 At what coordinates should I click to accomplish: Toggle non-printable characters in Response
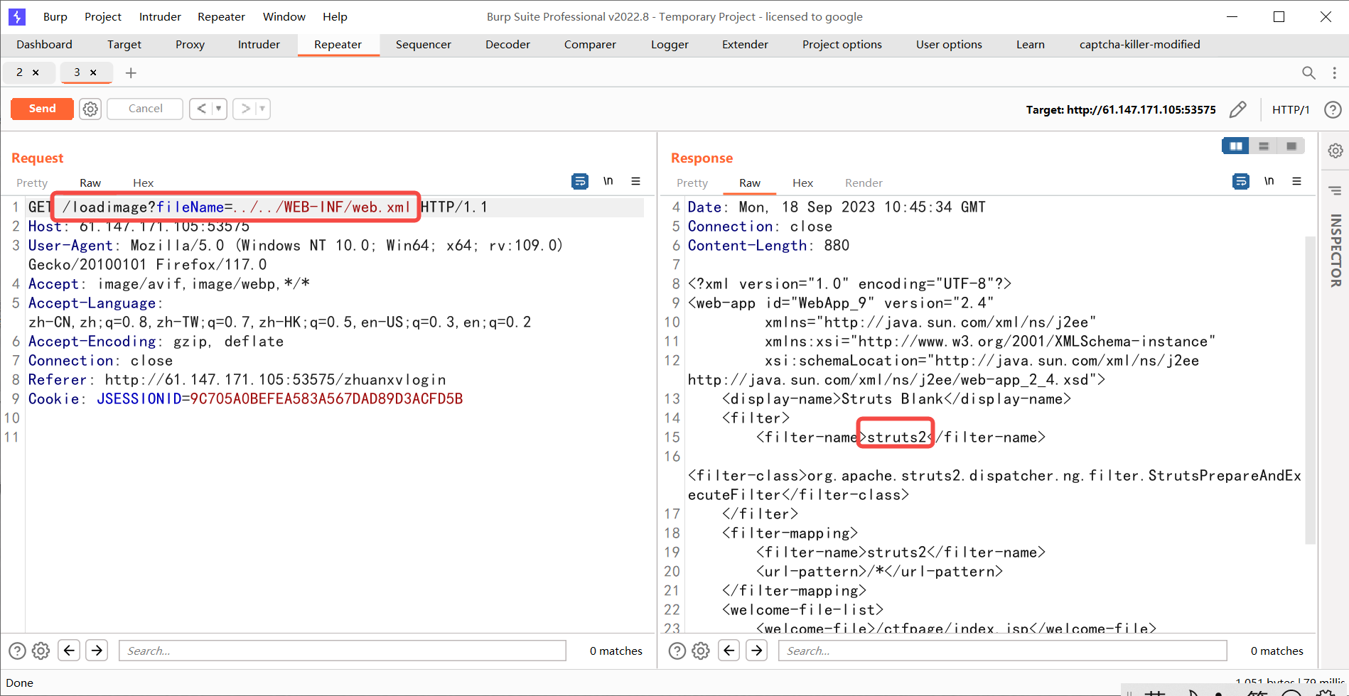[1269, 181]
